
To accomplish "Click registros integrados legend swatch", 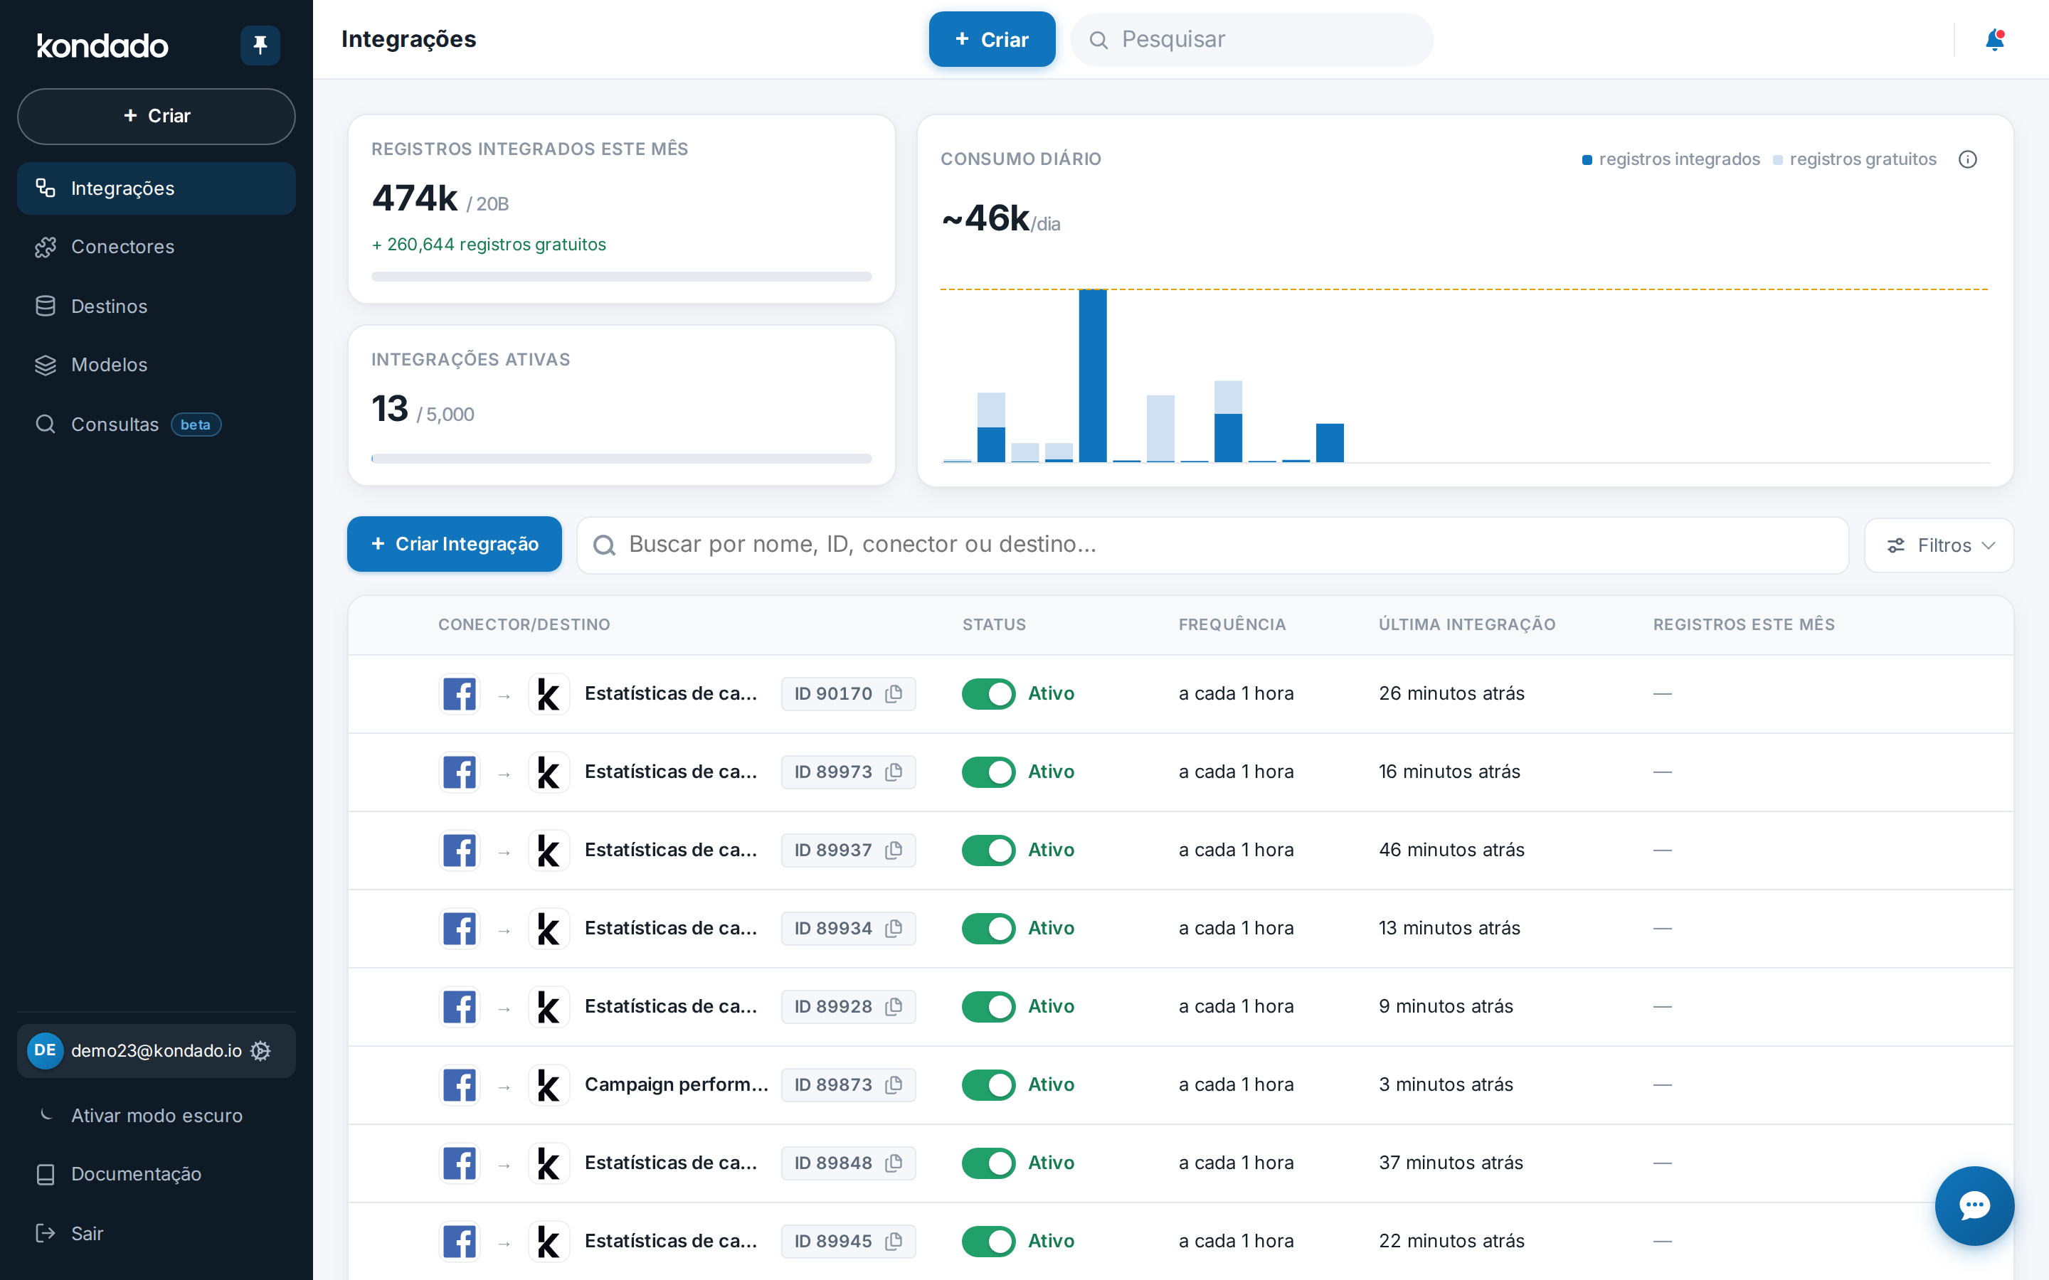I will point(1587,160).
